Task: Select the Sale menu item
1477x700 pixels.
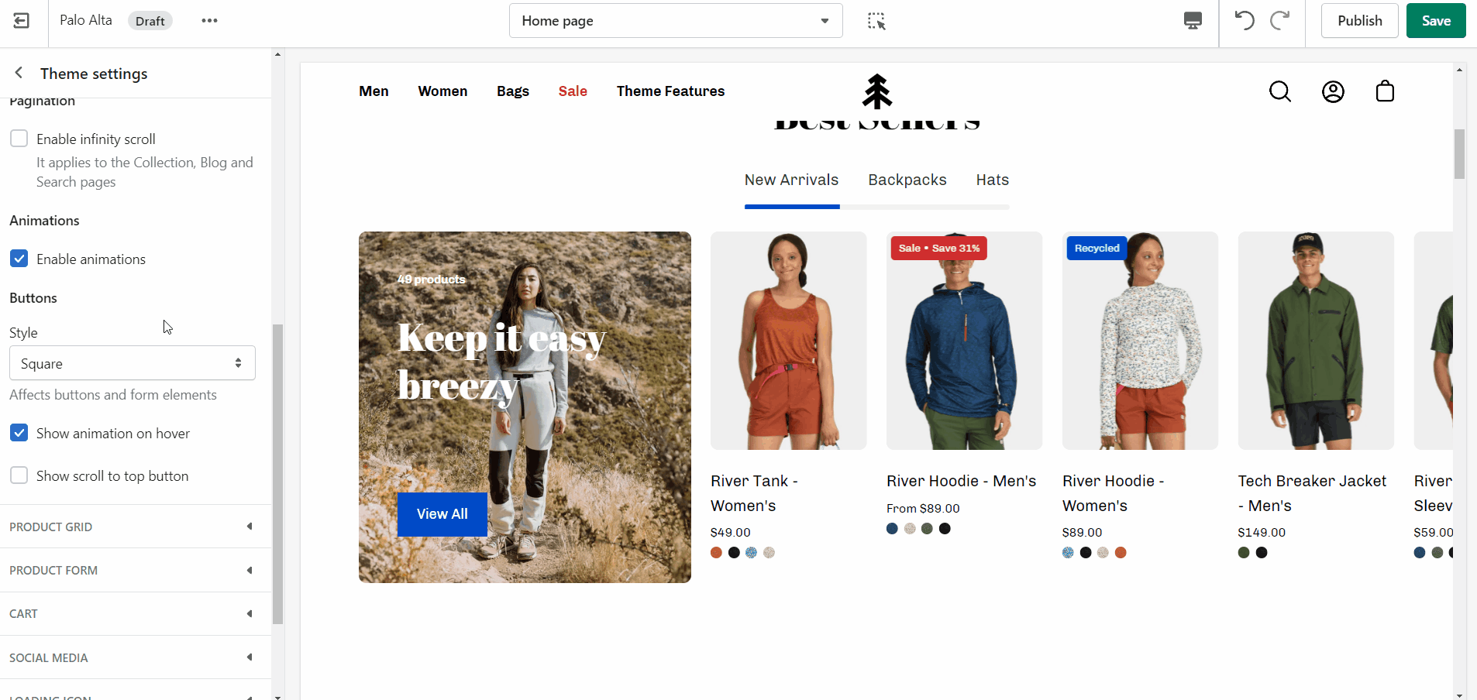Action: click(x=573, y=91)
